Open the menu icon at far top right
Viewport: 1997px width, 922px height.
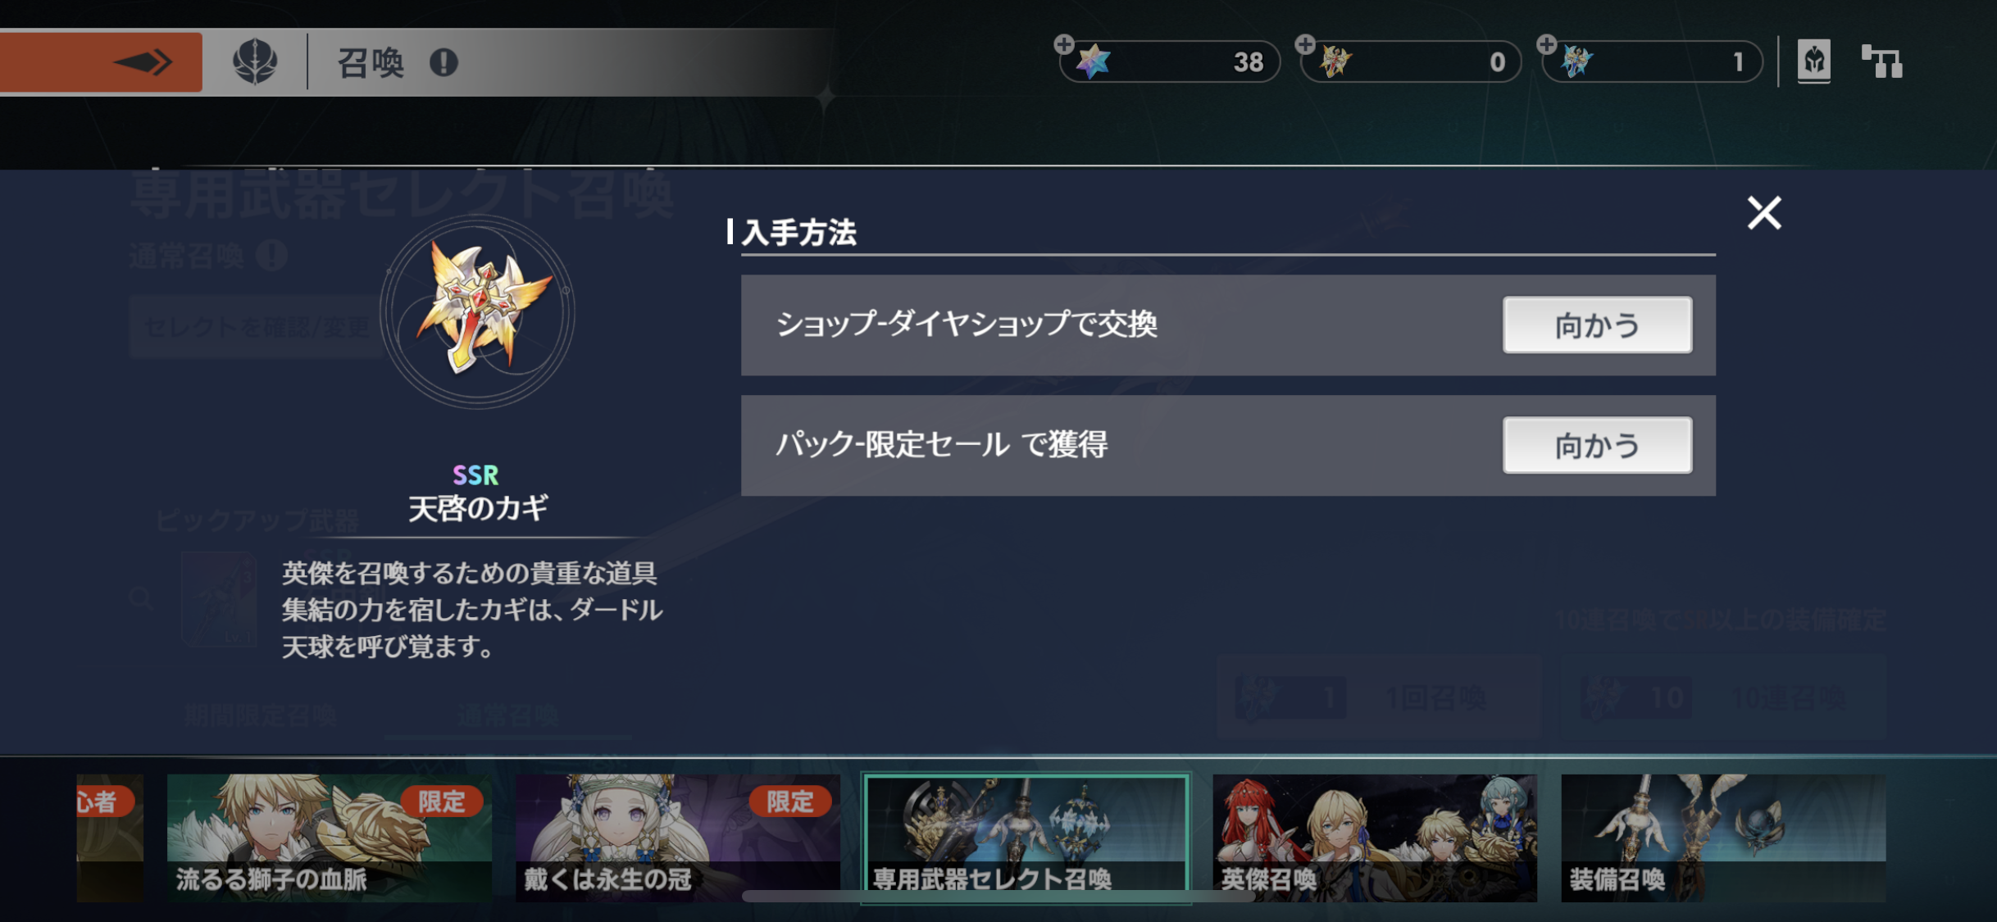(1881, 61)
